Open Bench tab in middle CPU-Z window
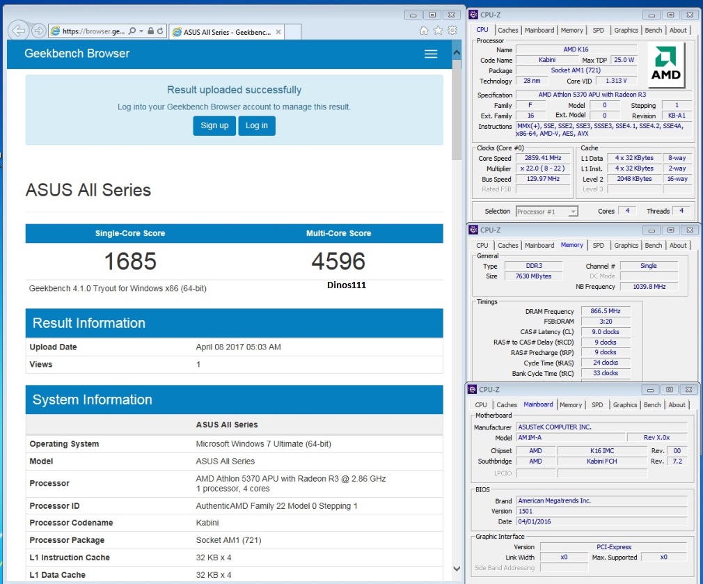Screen dimensions: 703x584 click(654, 245)
